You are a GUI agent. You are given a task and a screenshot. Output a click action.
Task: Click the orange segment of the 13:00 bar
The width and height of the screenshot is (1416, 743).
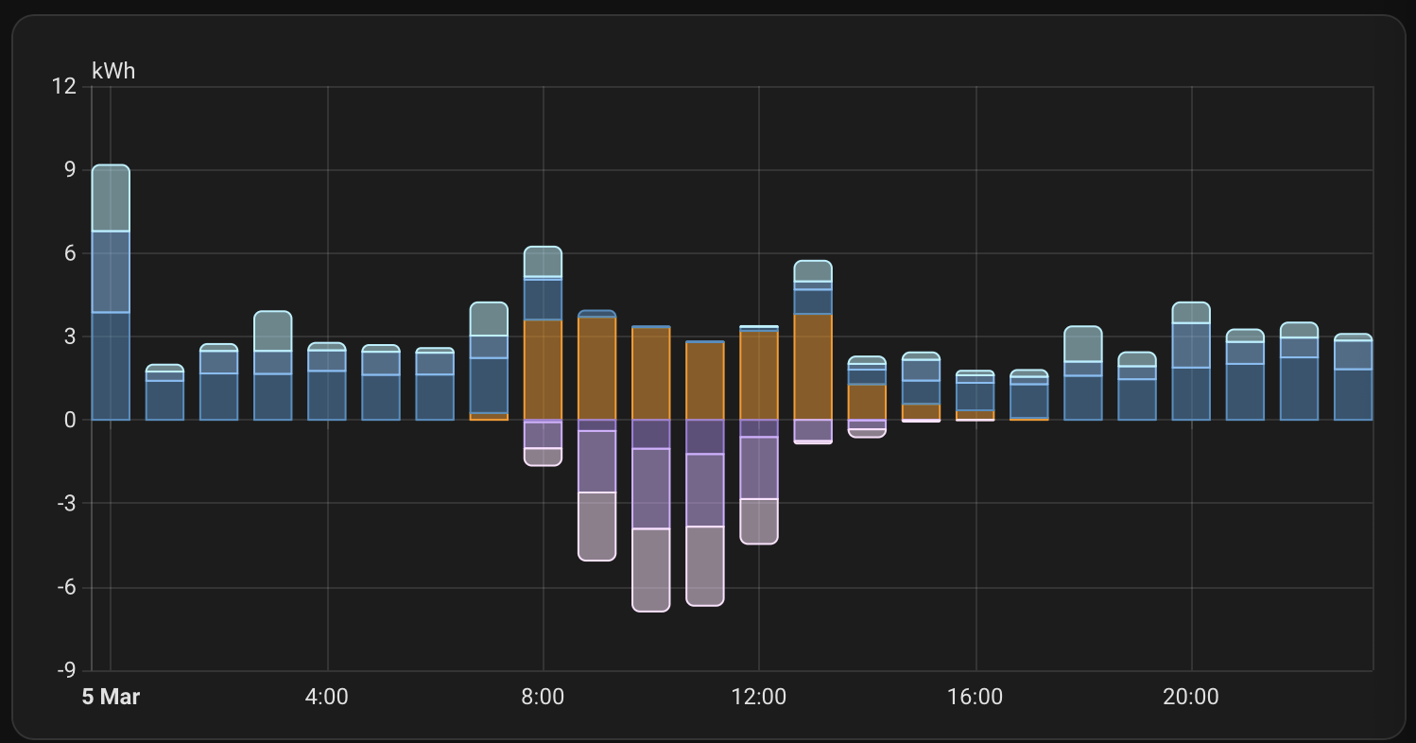813,367
